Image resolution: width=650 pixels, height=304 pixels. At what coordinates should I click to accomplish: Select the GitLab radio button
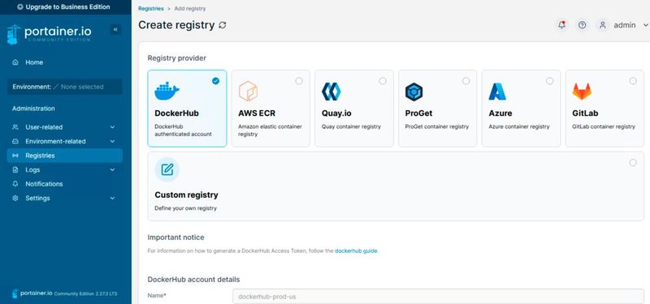(x=633, y=81)
